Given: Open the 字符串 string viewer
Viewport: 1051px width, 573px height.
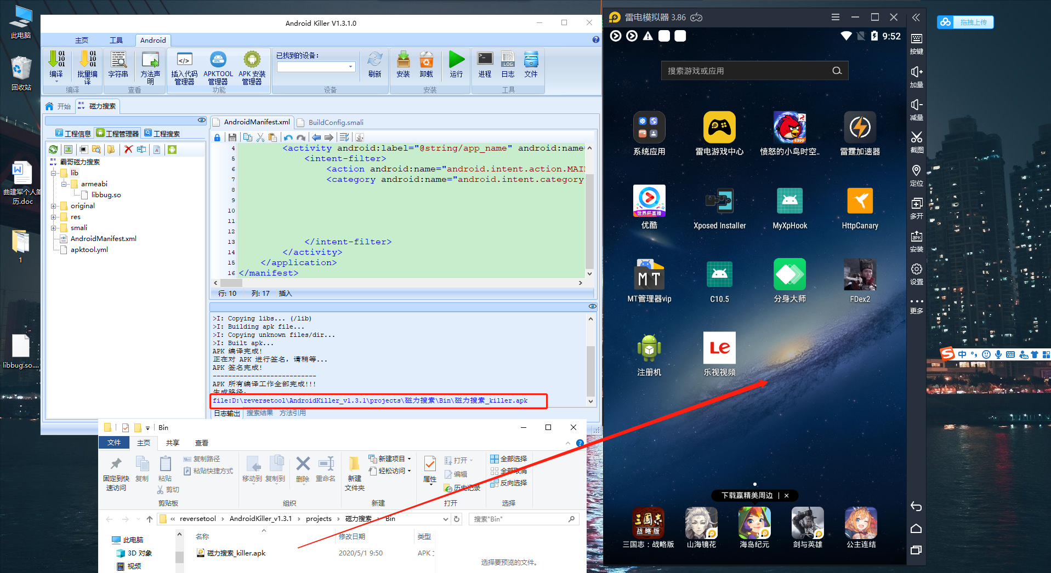Looking at the screenshot, I should coord(118,65).
